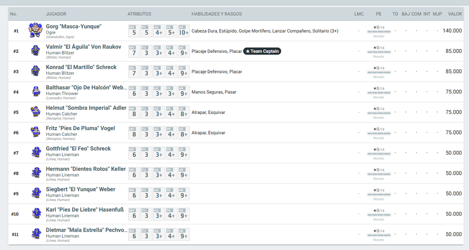The height and width of the screenshot is (250, 469).
Task: Click Valmir Von Raukov's Blitzer sprite icon
Action: click(x=36, y=50)
